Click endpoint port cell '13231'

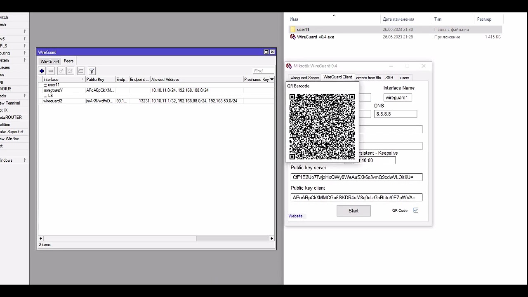[144, 101]
